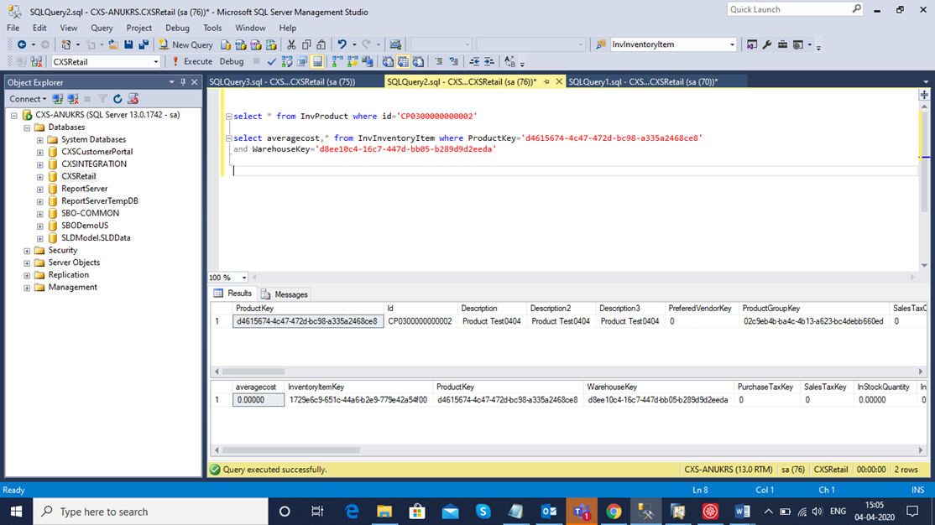Click the Open File folder icon
Screen dimensions: 935x525
(112, 44)
